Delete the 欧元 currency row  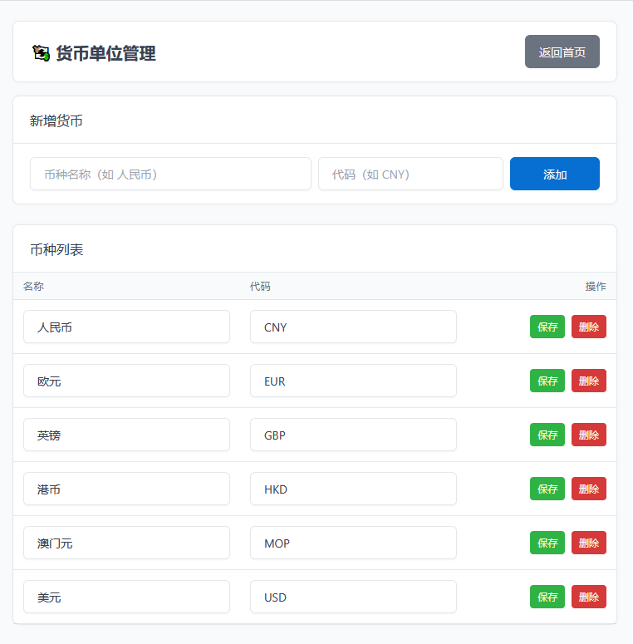tap(588, 381)
